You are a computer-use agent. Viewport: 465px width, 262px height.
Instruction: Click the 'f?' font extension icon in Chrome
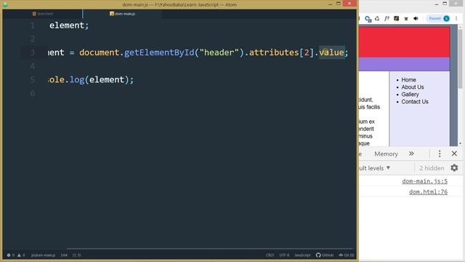tap(387, 18)
